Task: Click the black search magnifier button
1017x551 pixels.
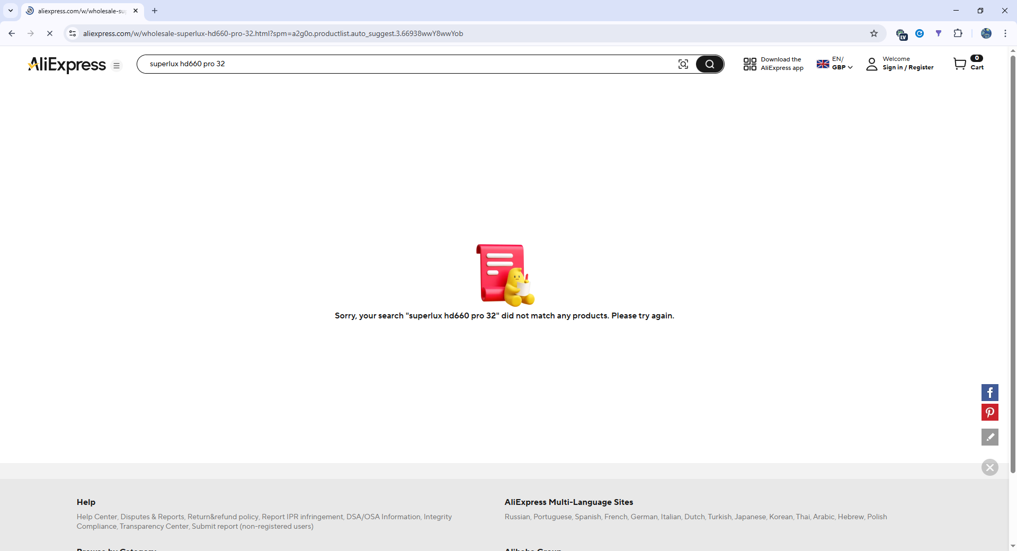Action: click(x=709, y=64)
